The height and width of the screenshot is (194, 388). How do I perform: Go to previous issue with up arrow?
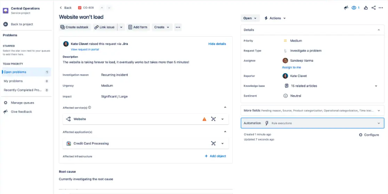pyautogui.click(x=102, y=8)
